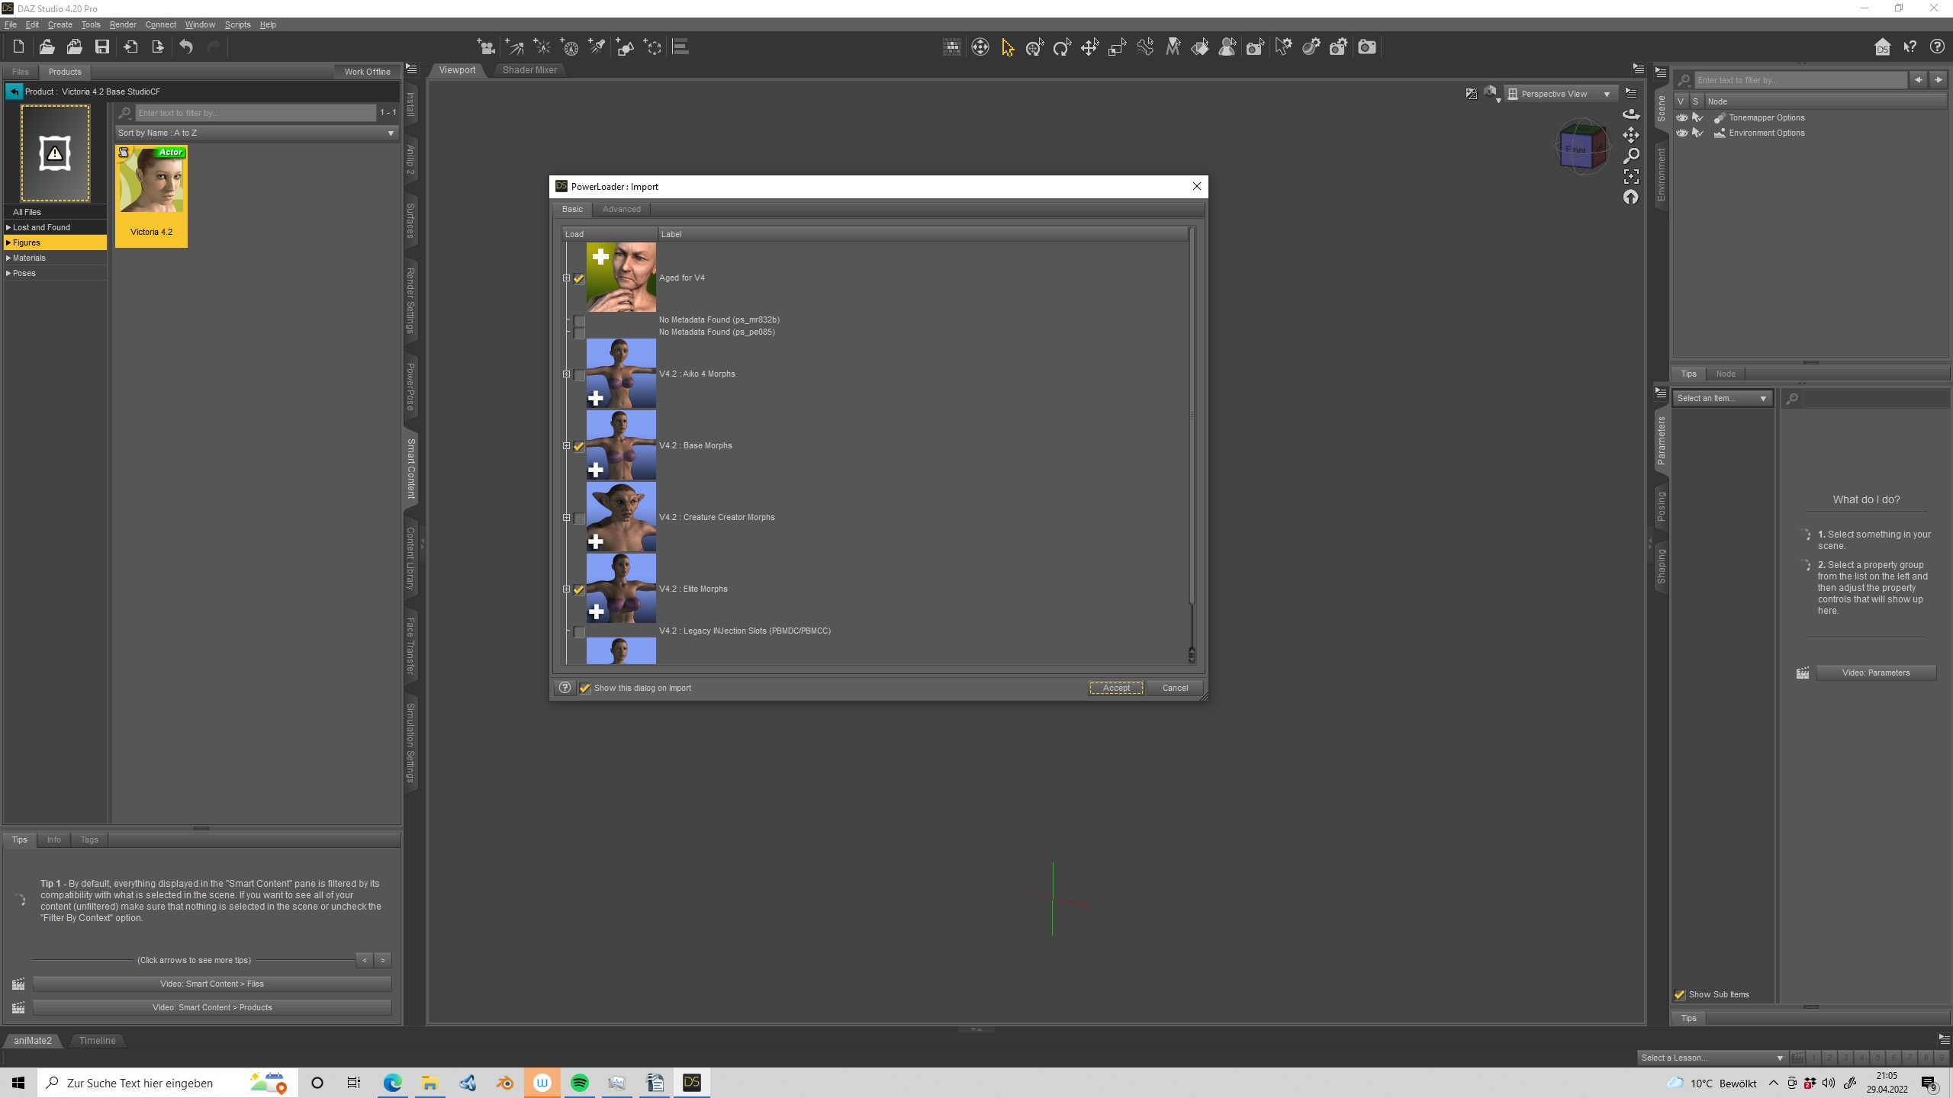Switch to the Advanced tab

(x=621, y=209)
